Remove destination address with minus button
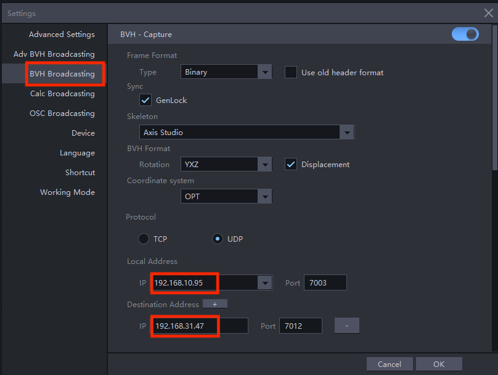 [x=347, y=326]
